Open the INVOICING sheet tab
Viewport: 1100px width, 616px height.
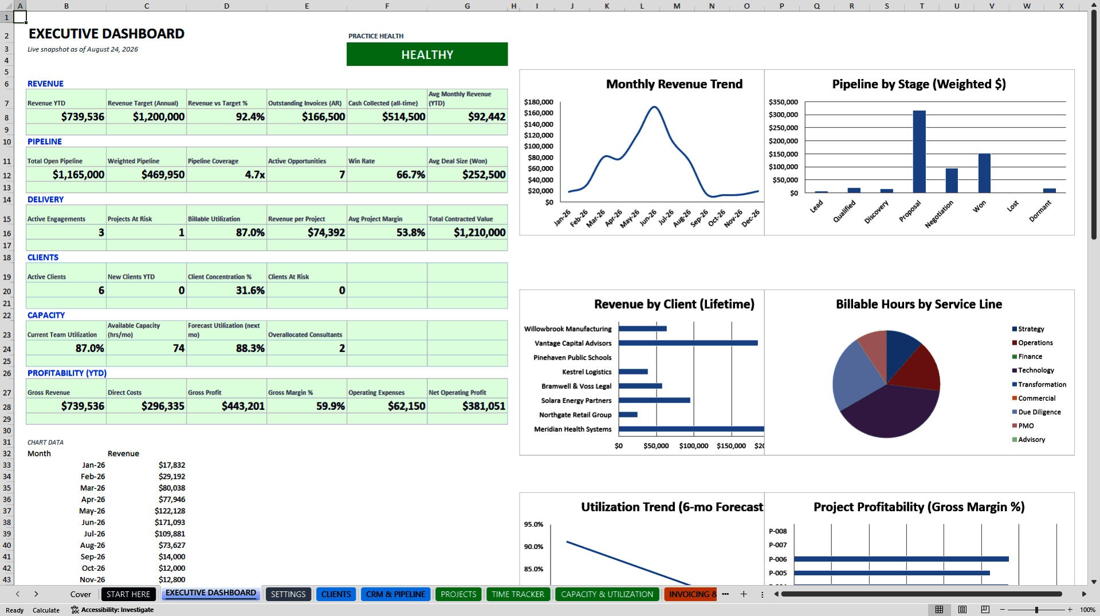click(691, 594)
